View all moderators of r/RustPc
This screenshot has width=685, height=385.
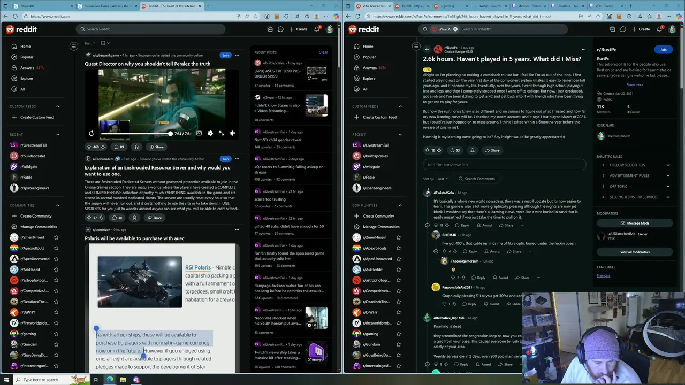pyautogui.click(x=635, y=252)
